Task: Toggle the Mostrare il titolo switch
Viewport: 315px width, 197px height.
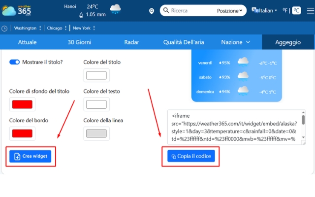Action: [x=14, y=62]
